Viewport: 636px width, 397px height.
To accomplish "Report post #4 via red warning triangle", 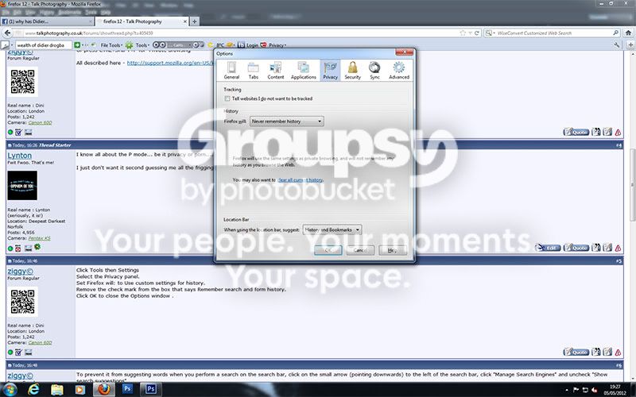I will [x=619, y=249].
